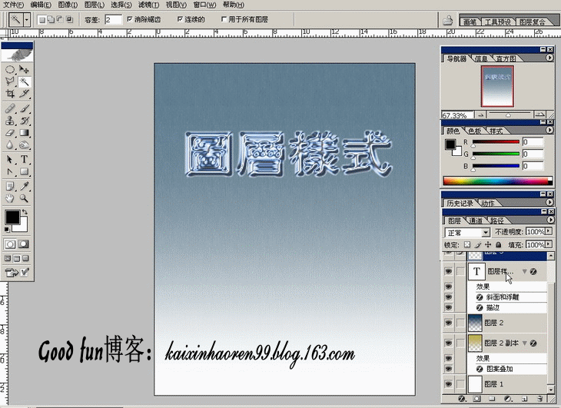Collapse effects of text layer 图层样…
Screen dimensions: 561x408
[x=525, y=272]
